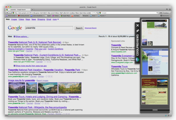Open the green-header NPS page preview thumbnail
176x120 pixels.
click(155, 32)
